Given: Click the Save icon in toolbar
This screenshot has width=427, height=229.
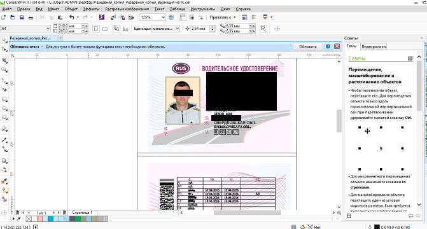Looking at the screenshot, I should point(22,17).
